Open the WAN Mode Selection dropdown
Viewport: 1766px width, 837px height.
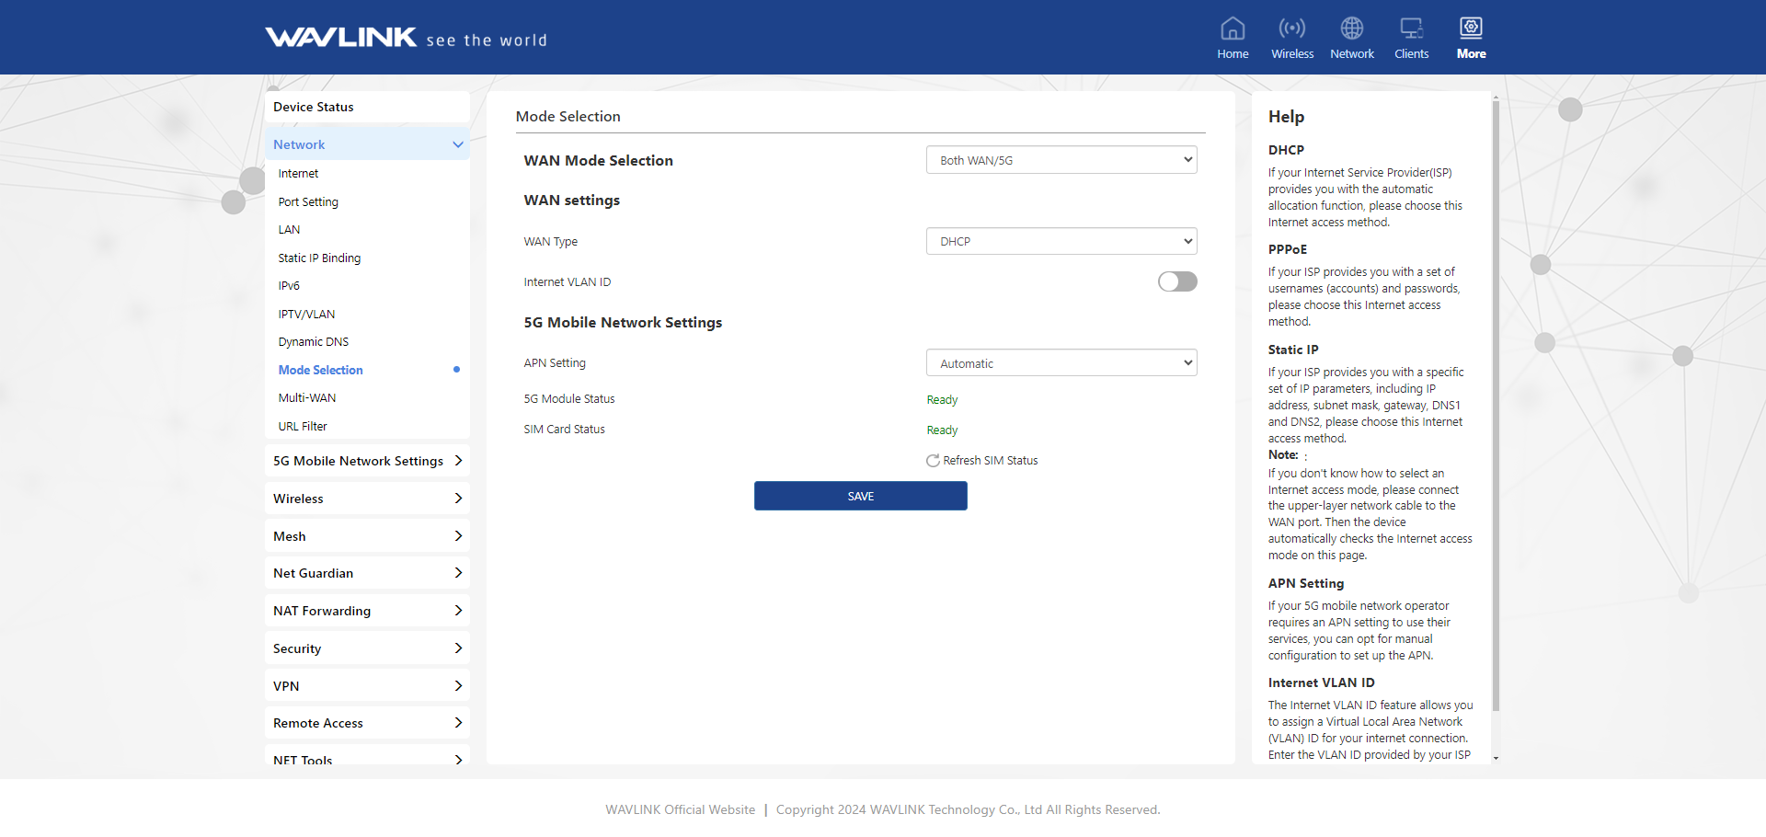[1061, 160]
